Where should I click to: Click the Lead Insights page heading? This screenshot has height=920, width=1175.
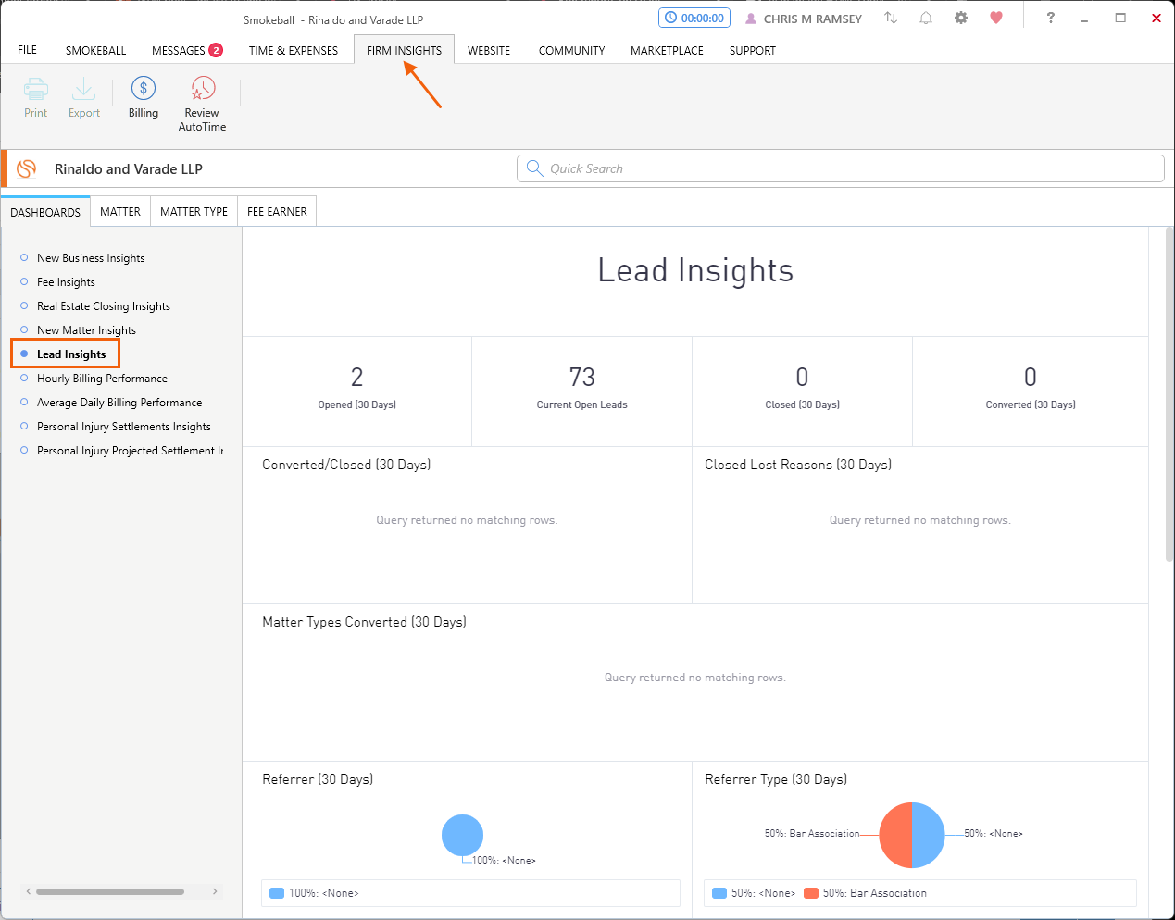pyautogui.click(x=695, y=270)
